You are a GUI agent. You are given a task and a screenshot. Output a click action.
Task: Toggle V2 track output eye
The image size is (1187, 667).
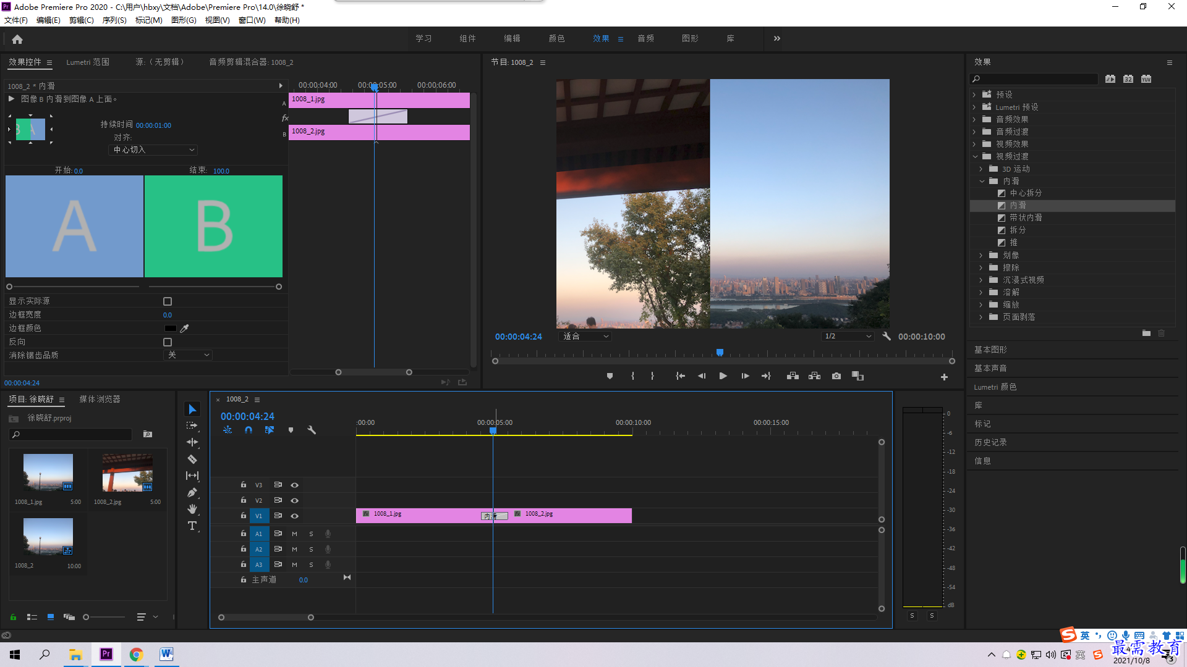[295, 501]
